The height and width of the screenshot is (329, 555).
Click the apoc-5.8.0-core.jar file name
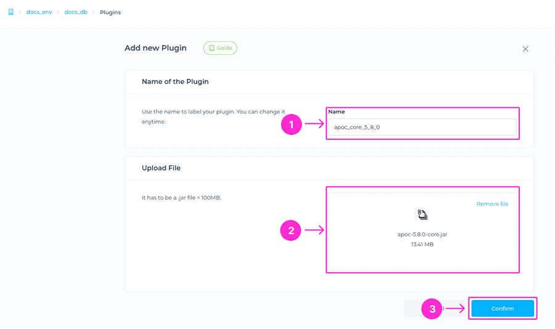tap(422, 234)
